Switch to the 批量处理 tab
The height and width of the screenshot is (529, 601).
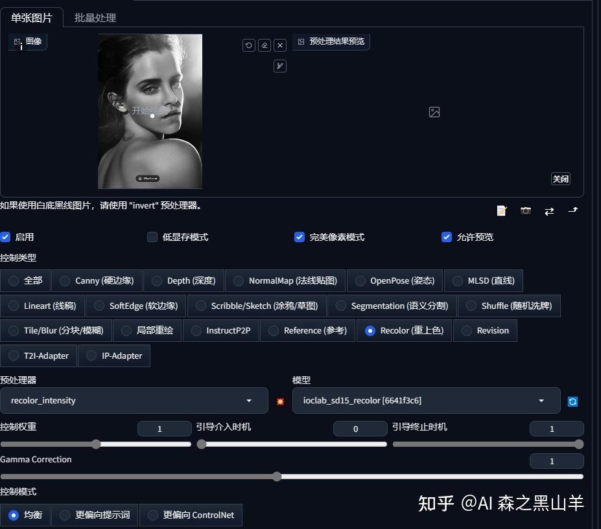(x=94, y=17)
